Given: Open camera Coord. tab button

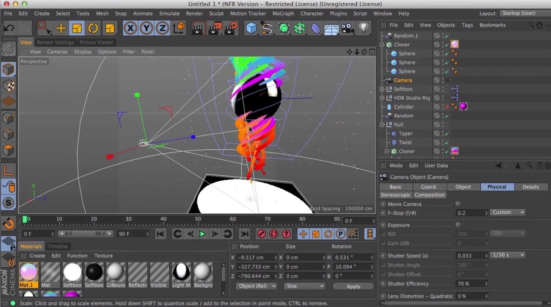Looking at the screenshot, I should (x=429, y=187).
